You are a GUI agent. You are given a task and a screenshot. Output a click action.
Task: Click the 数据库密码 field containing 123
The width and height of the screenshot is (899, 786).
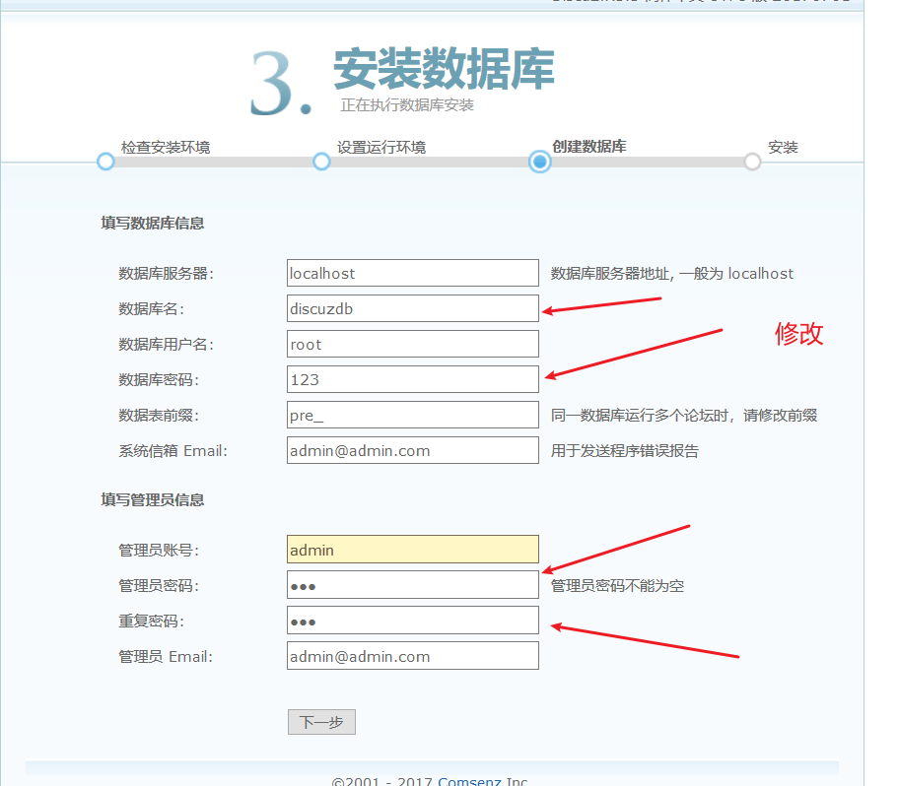(413, 379)
